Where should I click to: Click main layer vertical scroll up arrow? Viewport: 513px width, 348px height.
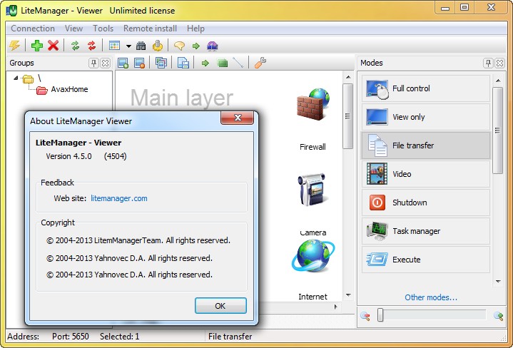tap(348, 77)
